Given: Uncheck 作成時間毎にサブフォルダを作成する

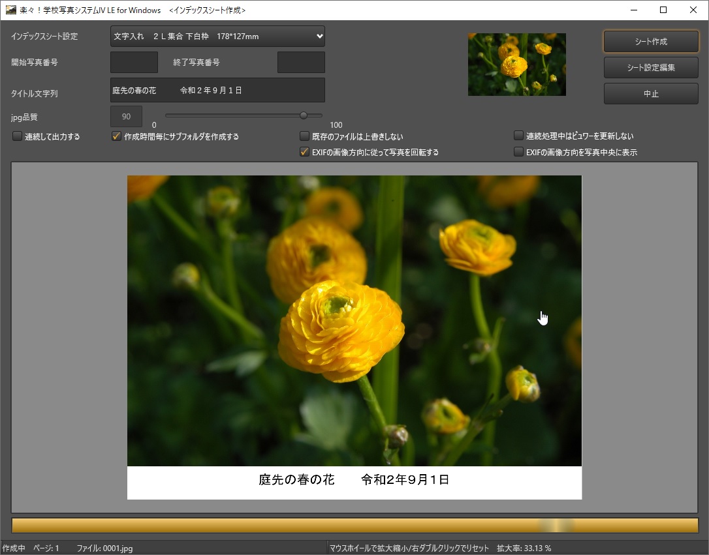Looking at the screenshot, I should pyautogui.click(x=116, y=136).
